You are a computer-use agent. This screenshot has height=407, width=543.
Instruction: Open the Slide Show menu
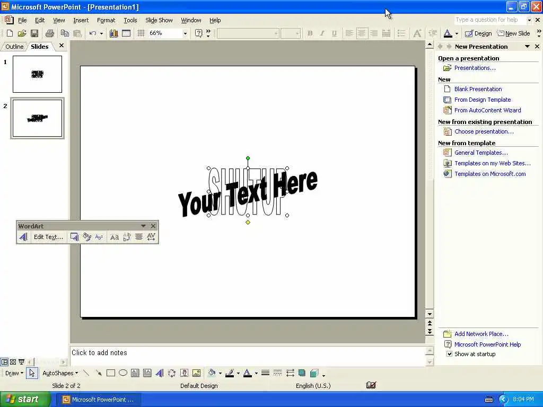[x=159, y=20]
